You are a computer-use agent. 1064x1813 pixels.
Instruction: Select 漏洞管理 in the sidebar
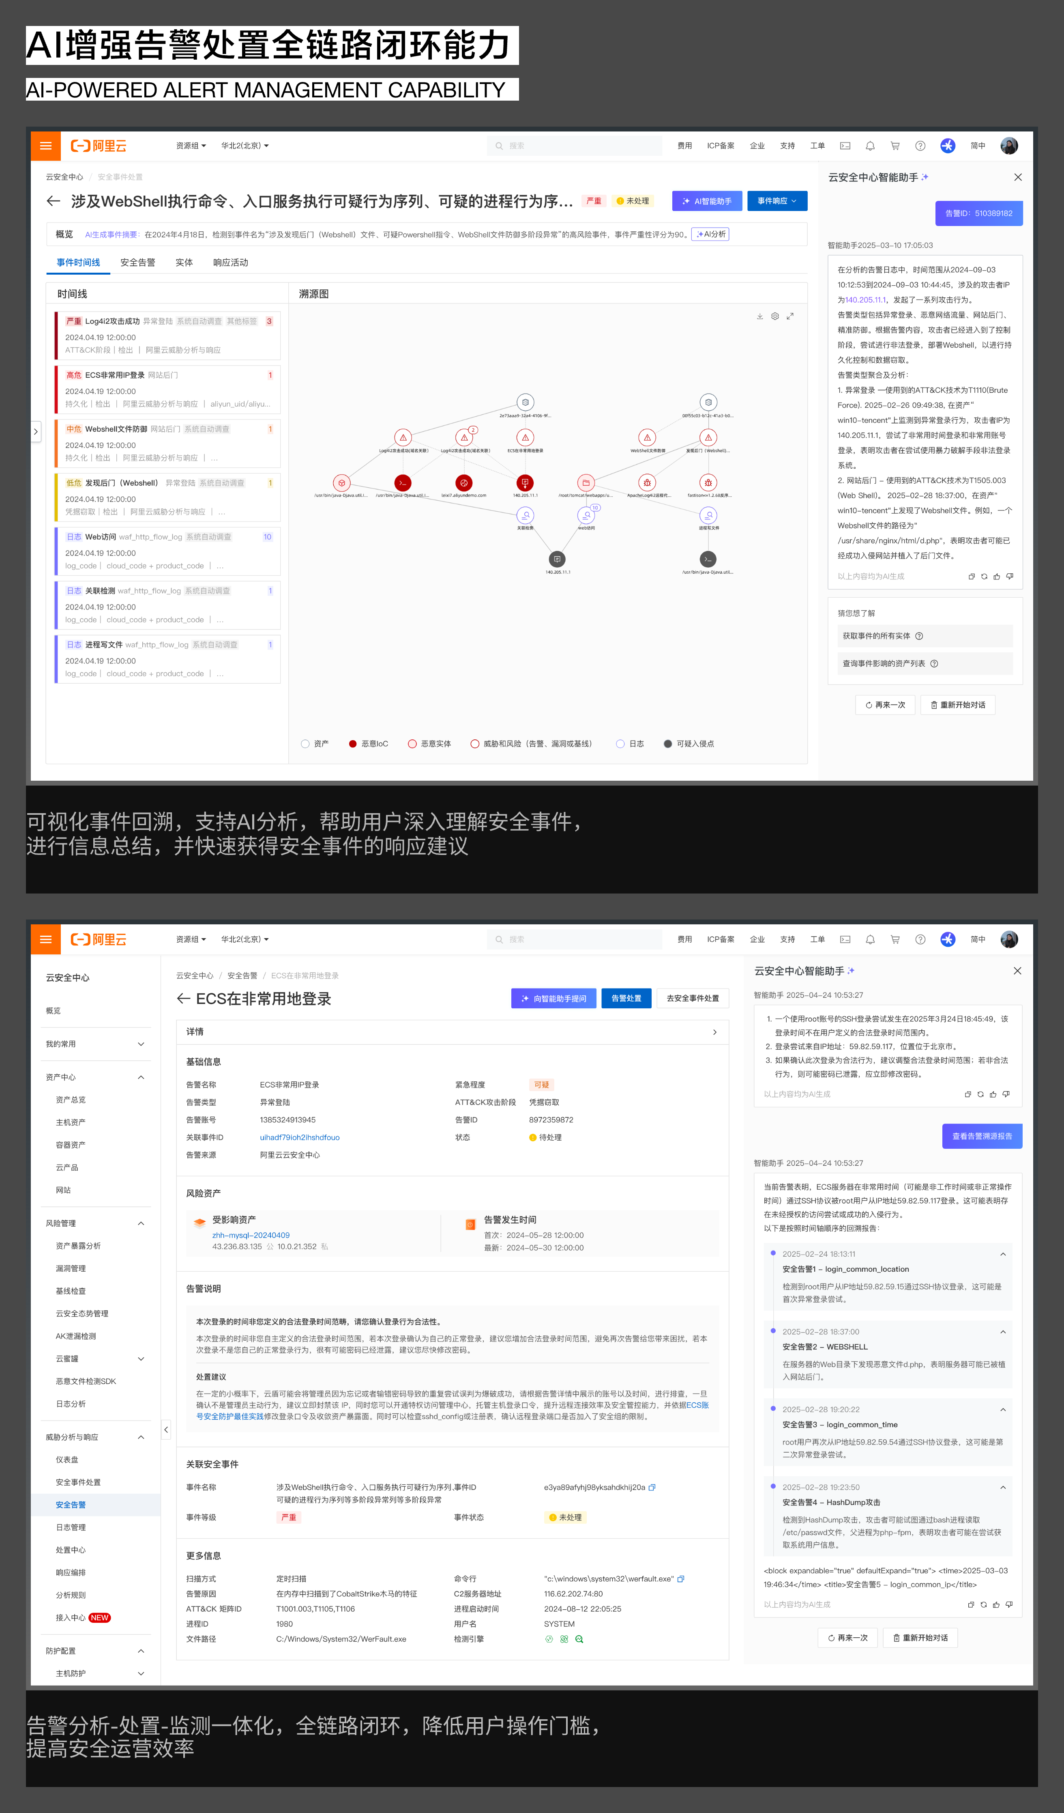pyautogui.click(x=71, y=1268)
